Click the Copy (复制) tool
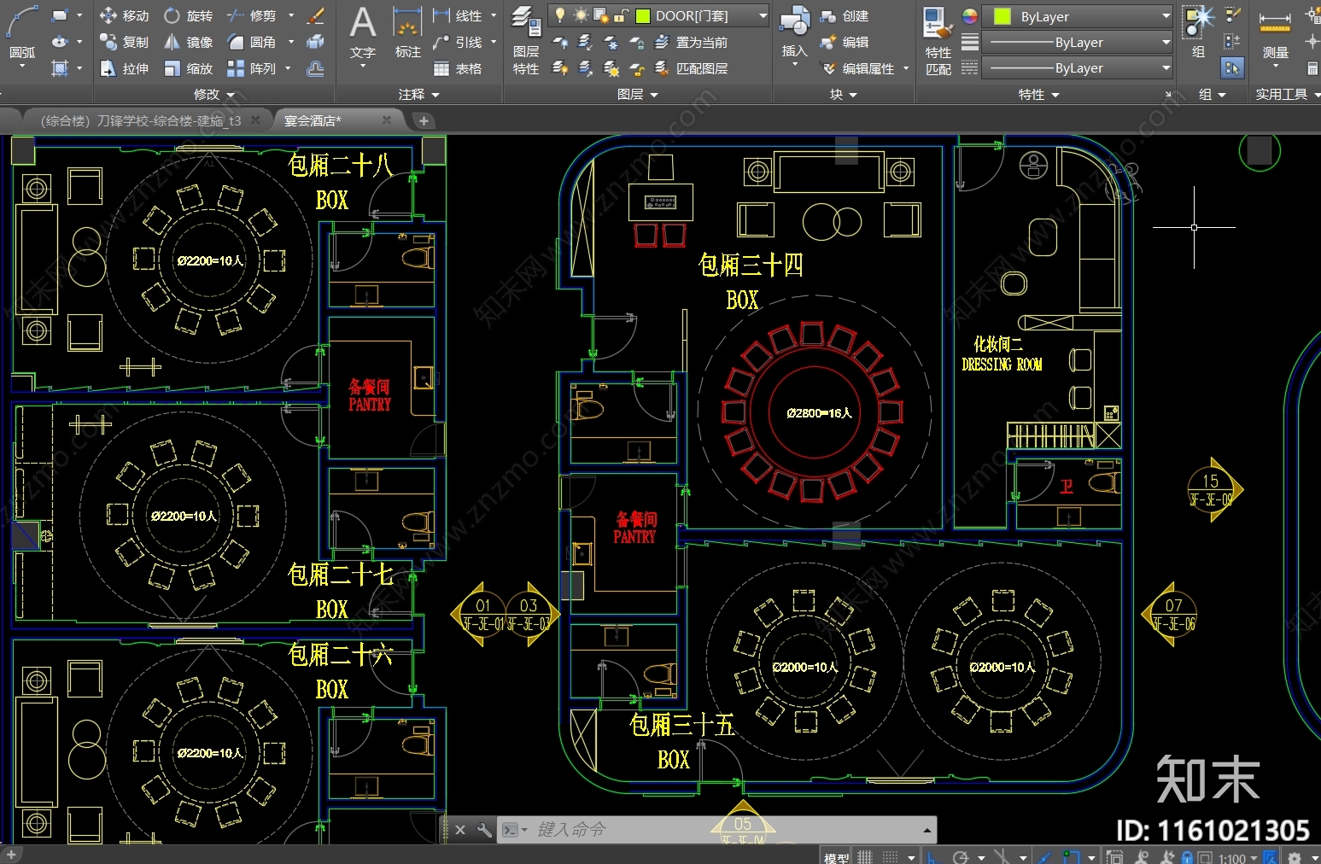Image resolution: width=1321 pixels, height=864 pixels. pyautogui.click(x=125, y=42)
